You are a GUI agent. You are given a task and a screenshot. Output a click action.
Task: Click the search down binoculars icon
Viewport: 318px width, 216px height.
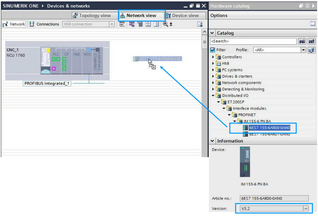pyautogui.click(x=302, y=41)
